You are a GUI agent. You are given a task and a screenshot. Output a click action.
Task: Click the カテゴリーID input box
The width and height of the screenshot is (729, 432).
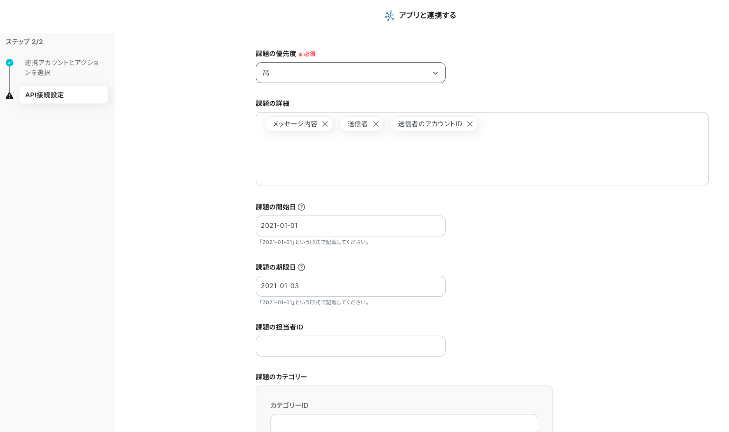(x=404, y=423)
